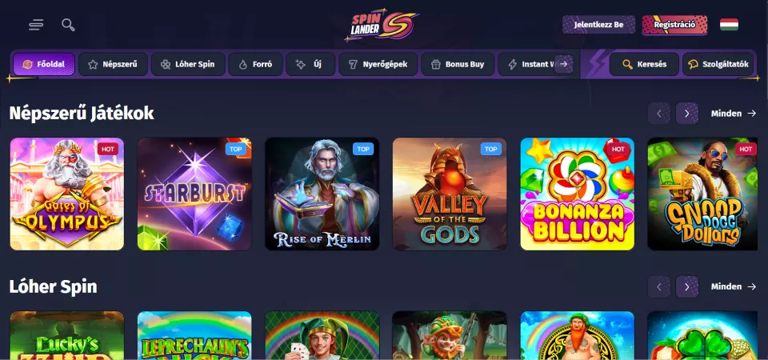The image size is (768, 360).
Task: Open Gates of Olympus game thumbnail
Action: (x=67, y=194)
